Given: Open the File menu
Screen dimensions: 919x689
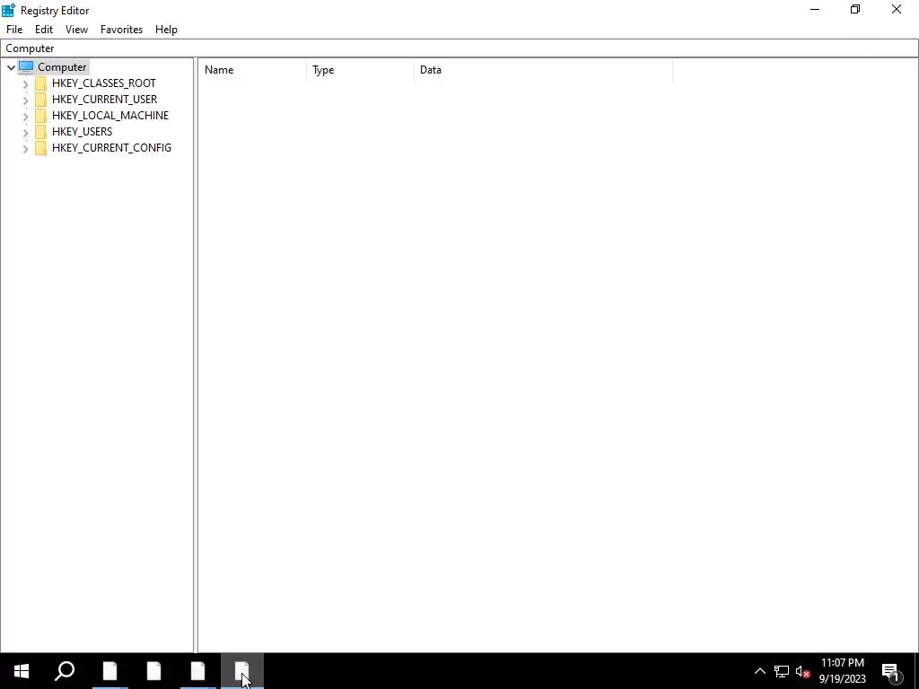Looking at the screenshot, I should (x=14, y=30).
